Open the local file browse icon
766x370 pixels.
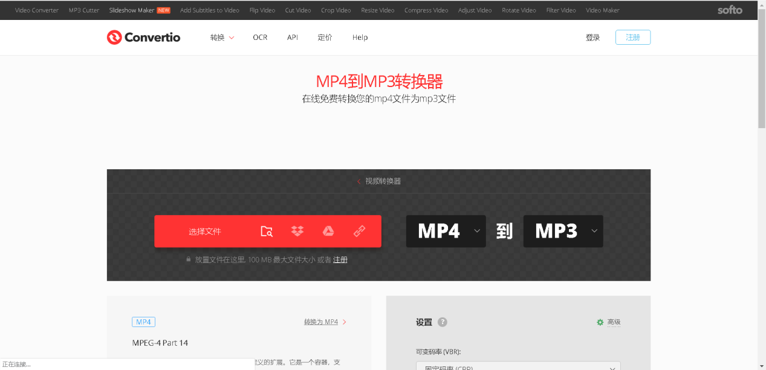(x=267, y=231)
